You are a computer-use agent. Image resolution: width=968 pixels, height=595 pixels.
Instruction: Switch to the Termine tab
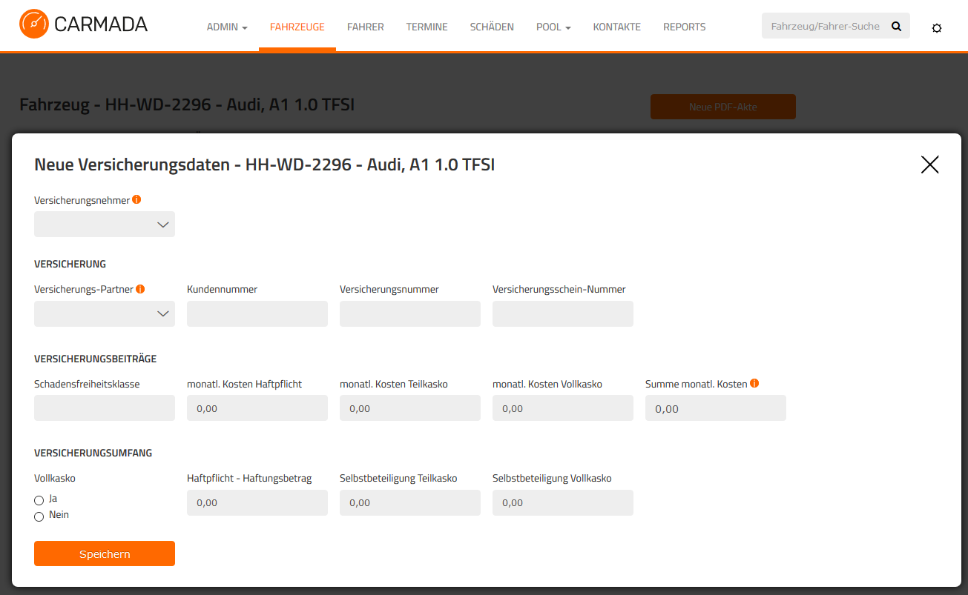(427, 27)
